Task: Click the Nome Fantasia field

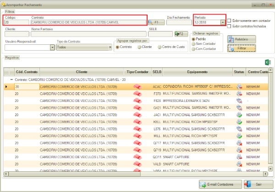Action: [x=88, y=34]
